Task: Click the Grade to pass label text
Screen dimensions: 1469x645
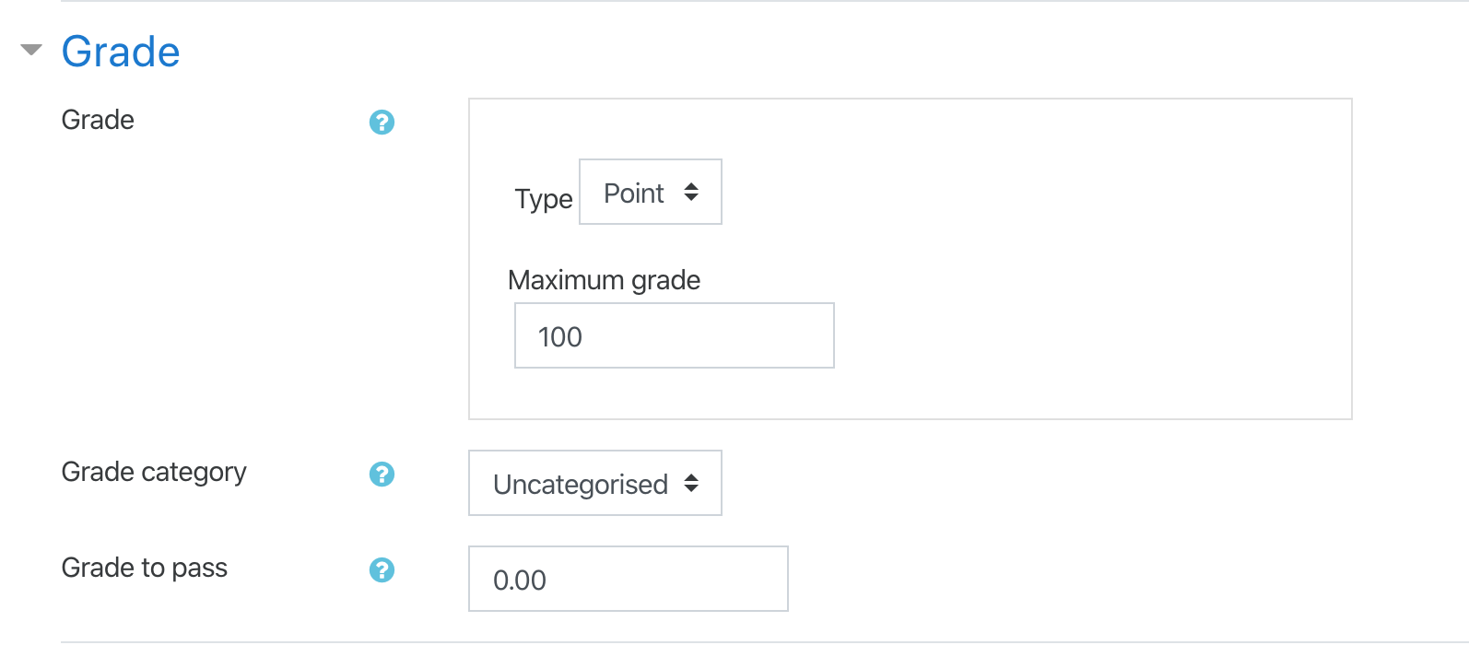Action: coord(145,569)
